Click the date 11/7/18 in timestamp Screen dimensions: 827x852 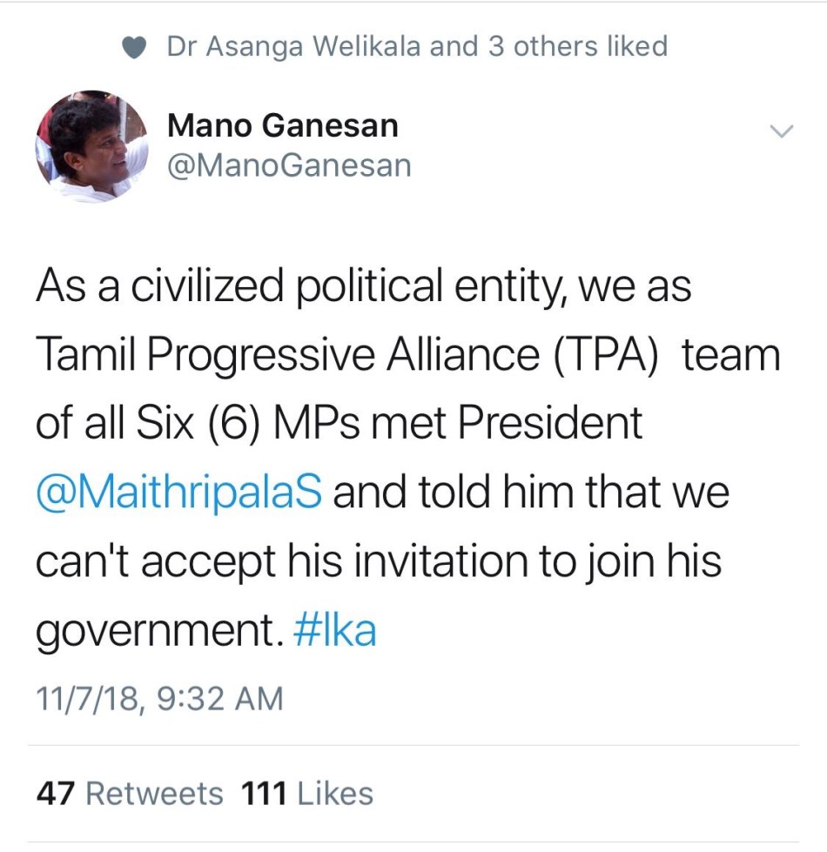87,698
